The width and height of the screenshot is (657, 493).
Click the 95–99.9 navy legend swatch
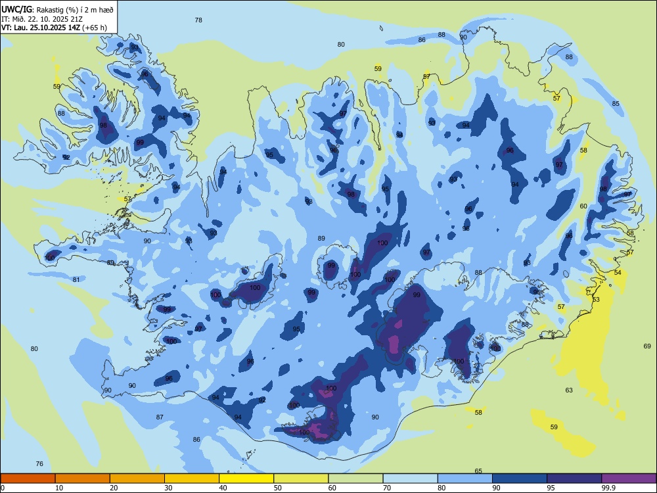click(574, 479)
